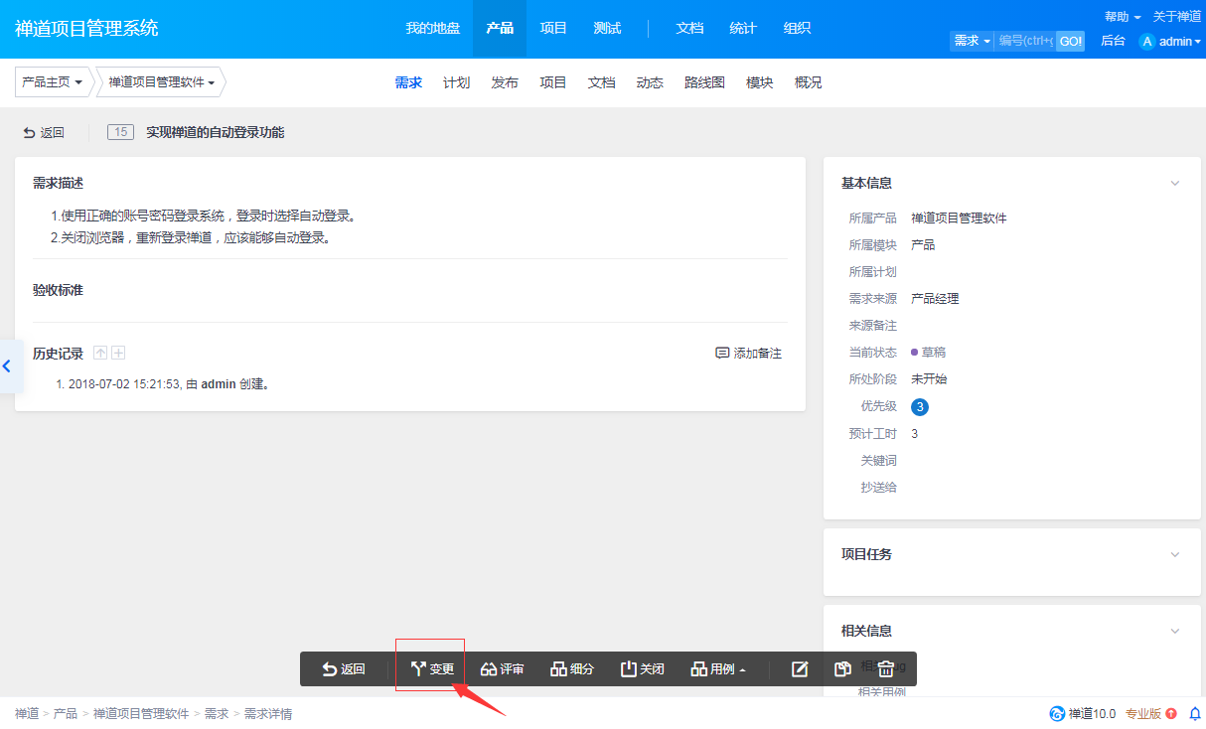Click the 变更 (change) button in bottom toolbar
Viewport: 1206px width, 729px height.
(x=432, y=669)
